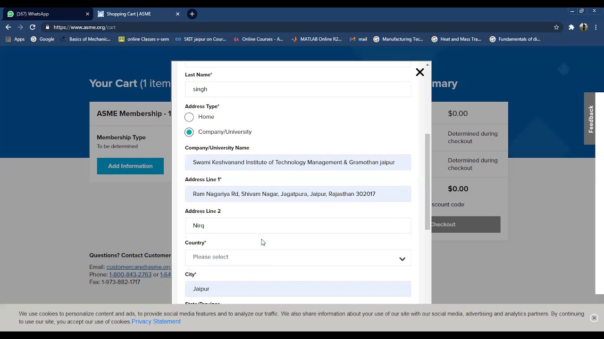Open the Country dropdown list

(298, 257)
